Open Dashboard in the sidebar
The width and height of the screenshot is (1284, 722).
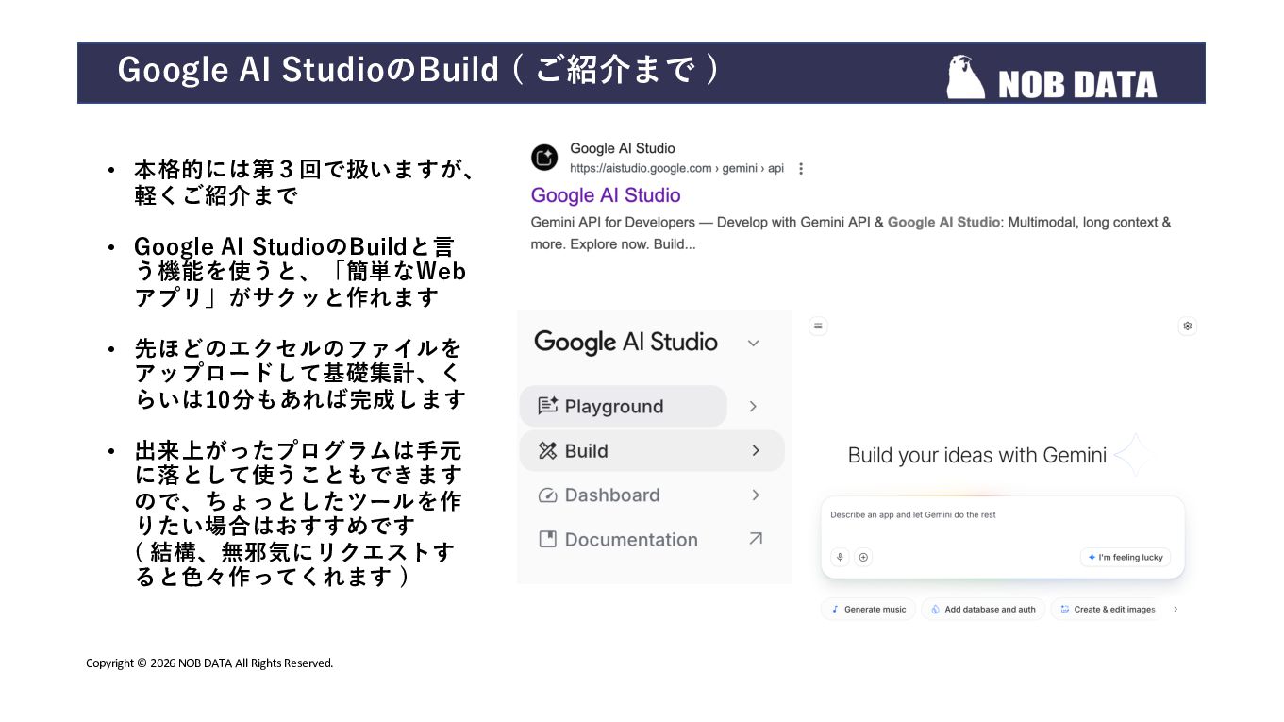click(611, 495)
